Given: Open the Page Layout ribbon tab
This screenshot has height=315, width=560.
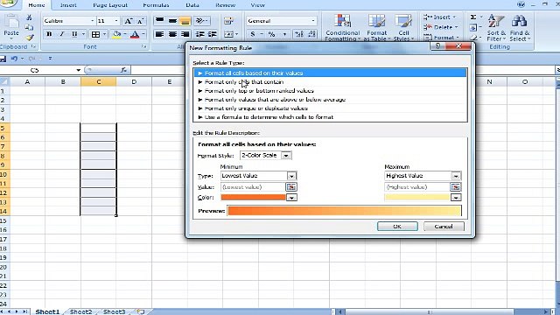Looking at the screenshot, I should pyautogui.click(x=110, y=5).
